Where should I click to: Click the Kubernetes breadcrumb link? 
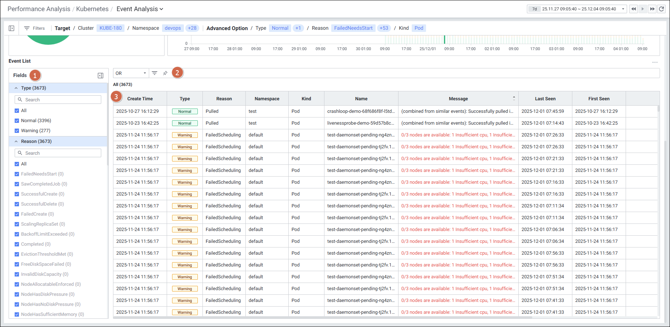coord(92,9)
